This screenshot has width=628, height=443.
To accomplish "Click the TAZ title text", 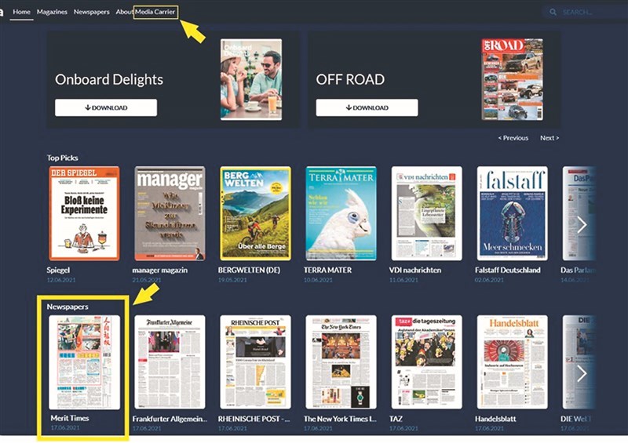I will coord(396,419).
